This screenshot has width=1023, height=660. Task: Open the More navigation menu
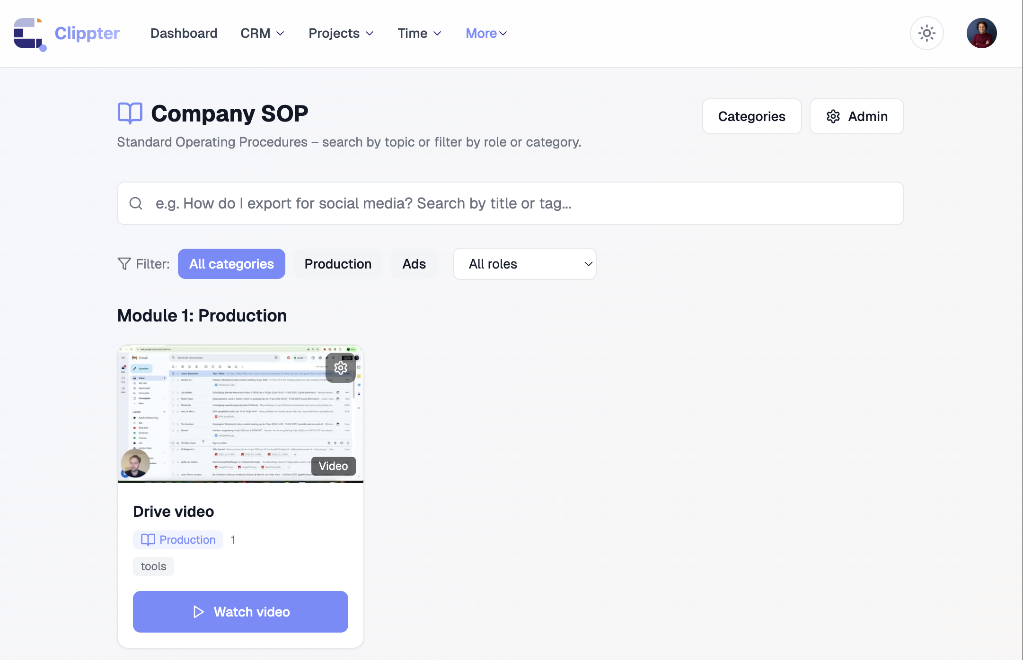(x=486, y=33)
